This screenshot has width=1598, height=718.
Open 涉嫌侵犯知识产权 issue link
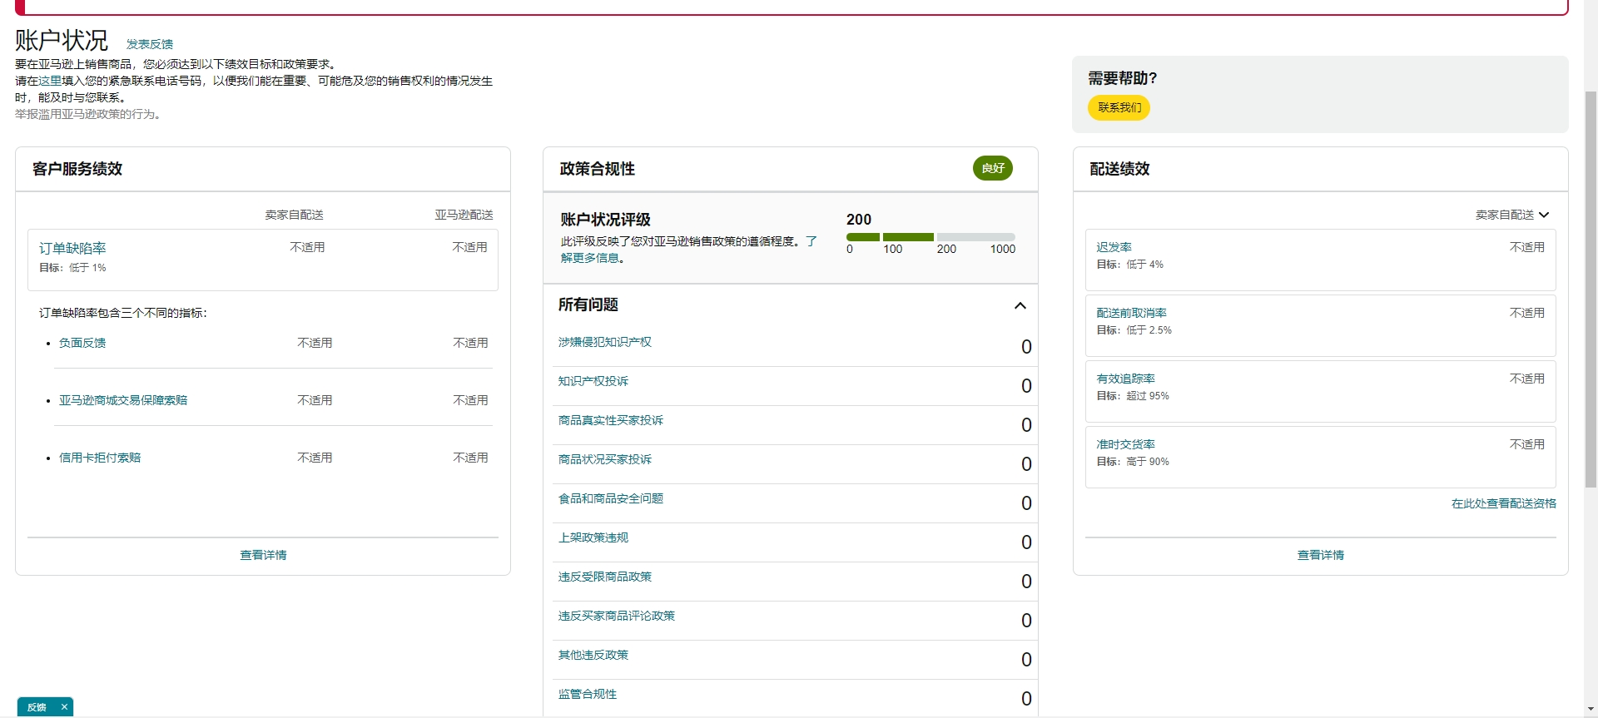point(604,342)
